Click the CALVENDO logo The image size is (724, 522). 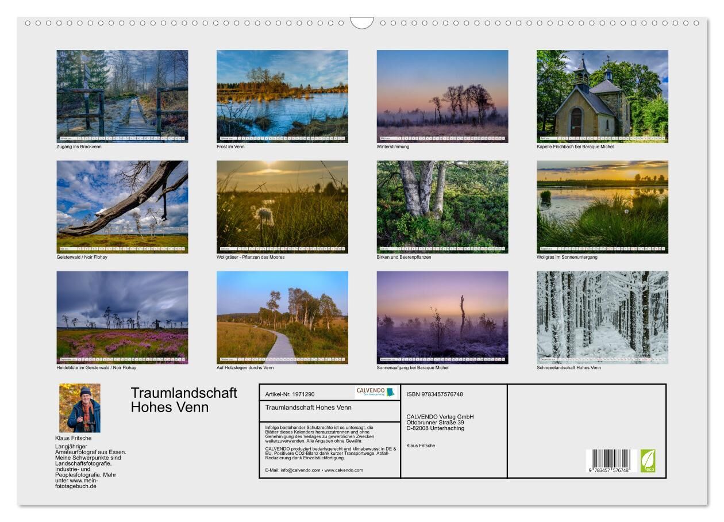coord(375,392)
